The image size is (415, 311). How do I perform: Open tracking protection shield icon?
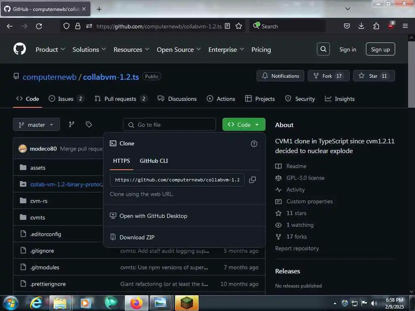(x=66, y=26)
